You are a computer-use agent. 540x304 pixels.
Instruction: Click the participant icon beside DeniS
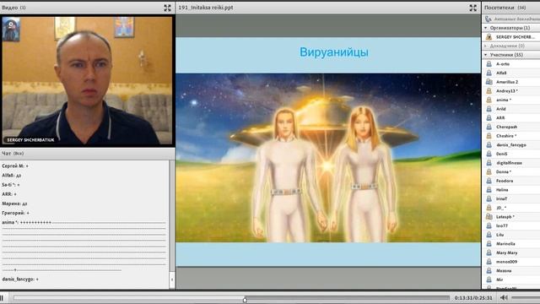click(x=489, y=154)
